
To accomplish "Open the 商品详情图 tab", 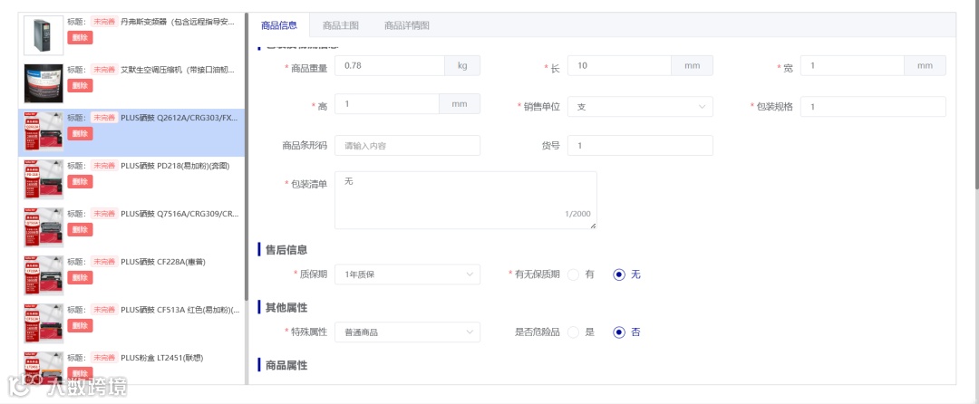I will tap(406, 25).
